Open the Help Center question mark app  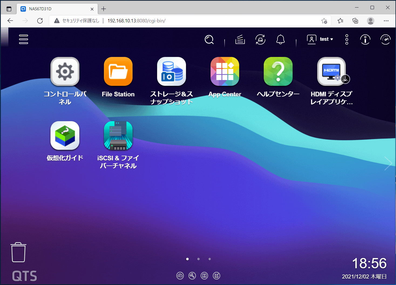point(278,72)
